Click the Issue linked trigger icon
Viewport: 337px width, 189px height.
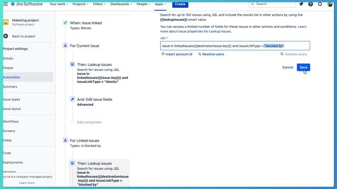pos(65,23)
